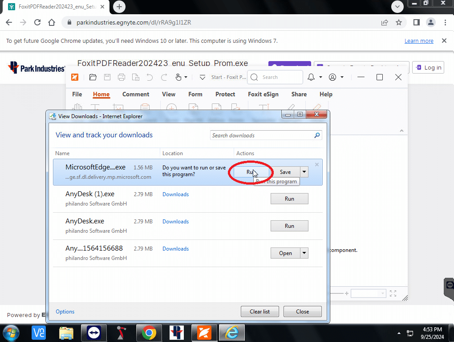Click the Undo arrow in Foxit toolbar
This screenshot has width=454, height=342.
(x=150, y=77)
